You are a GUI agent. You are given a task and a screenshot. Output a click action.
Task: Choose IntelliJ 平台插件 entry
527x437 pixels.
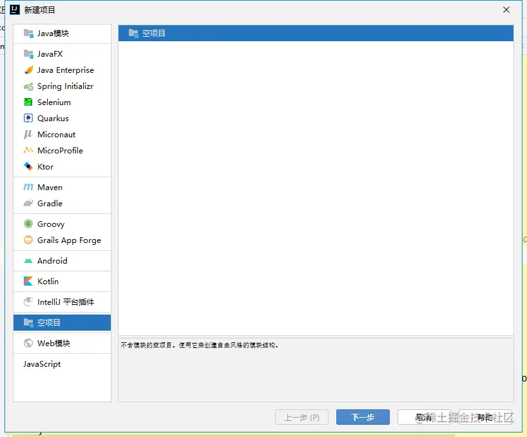click(x=62, y=302)
